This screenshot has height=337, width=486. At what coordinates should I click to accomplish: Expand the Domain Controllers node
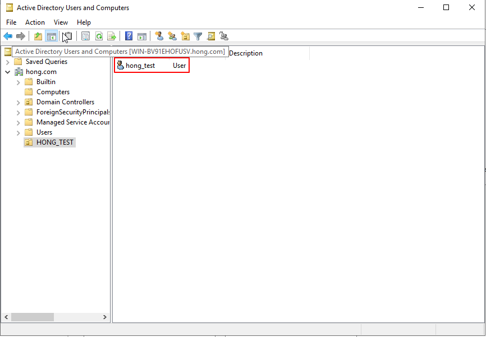click(18, 102)
